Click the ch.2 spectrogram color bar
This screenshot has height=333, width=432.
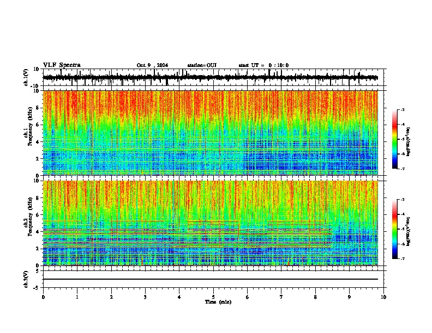pos(395,229)
